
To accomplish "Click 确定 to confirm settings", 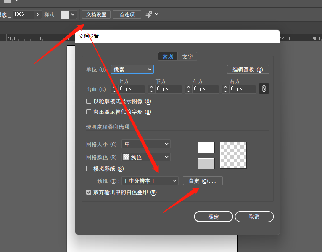I will pyautogui.click(x=214, y=217).
